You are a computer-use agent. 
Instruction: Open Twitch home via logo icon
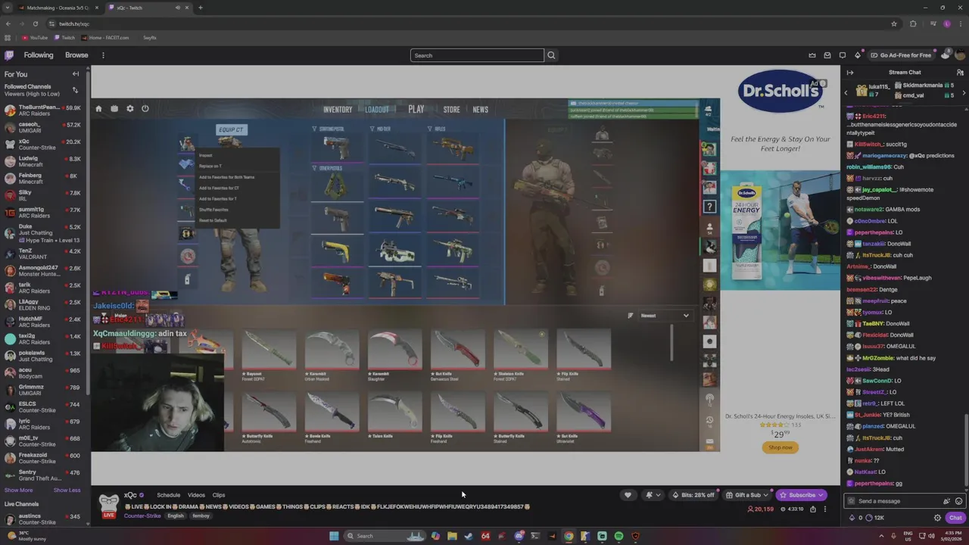pos(9,55)
